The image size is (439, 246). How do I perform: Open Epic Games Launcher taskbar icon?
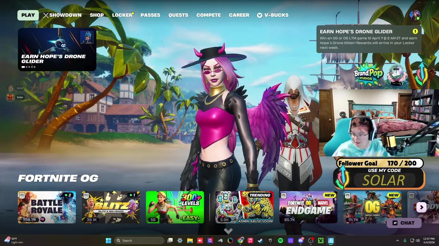tap(270, 241)
